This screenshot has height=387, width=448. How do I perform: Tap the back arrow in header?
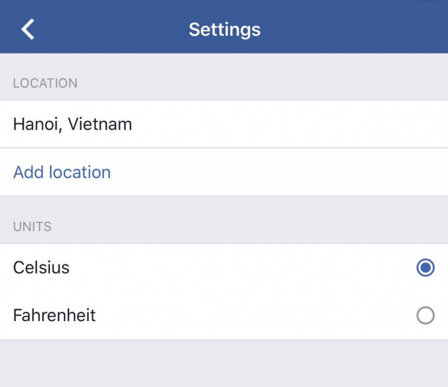(x=28, y=29)
